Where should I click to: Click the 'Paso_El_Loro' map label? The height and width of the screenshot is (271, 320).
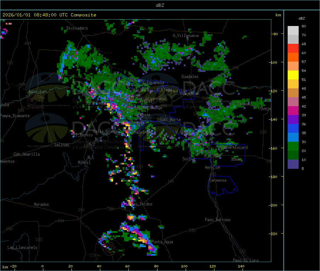click(x=246, y=260)
